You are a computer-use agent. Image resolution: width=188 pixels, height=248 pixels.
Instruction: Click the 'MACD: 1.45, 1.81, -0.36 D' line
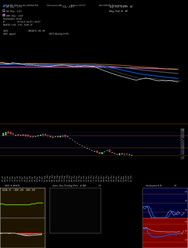point(18,25)
